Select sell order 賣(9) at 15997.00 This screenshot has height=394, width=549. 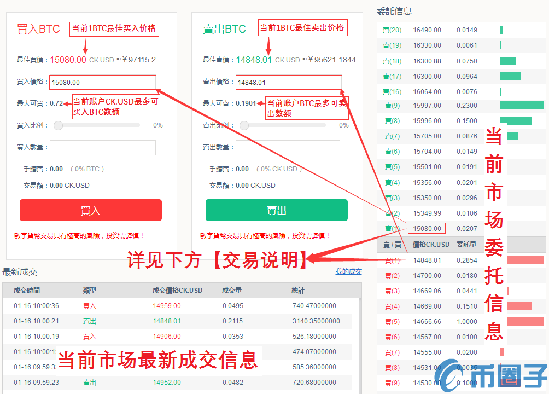[427, 106]
